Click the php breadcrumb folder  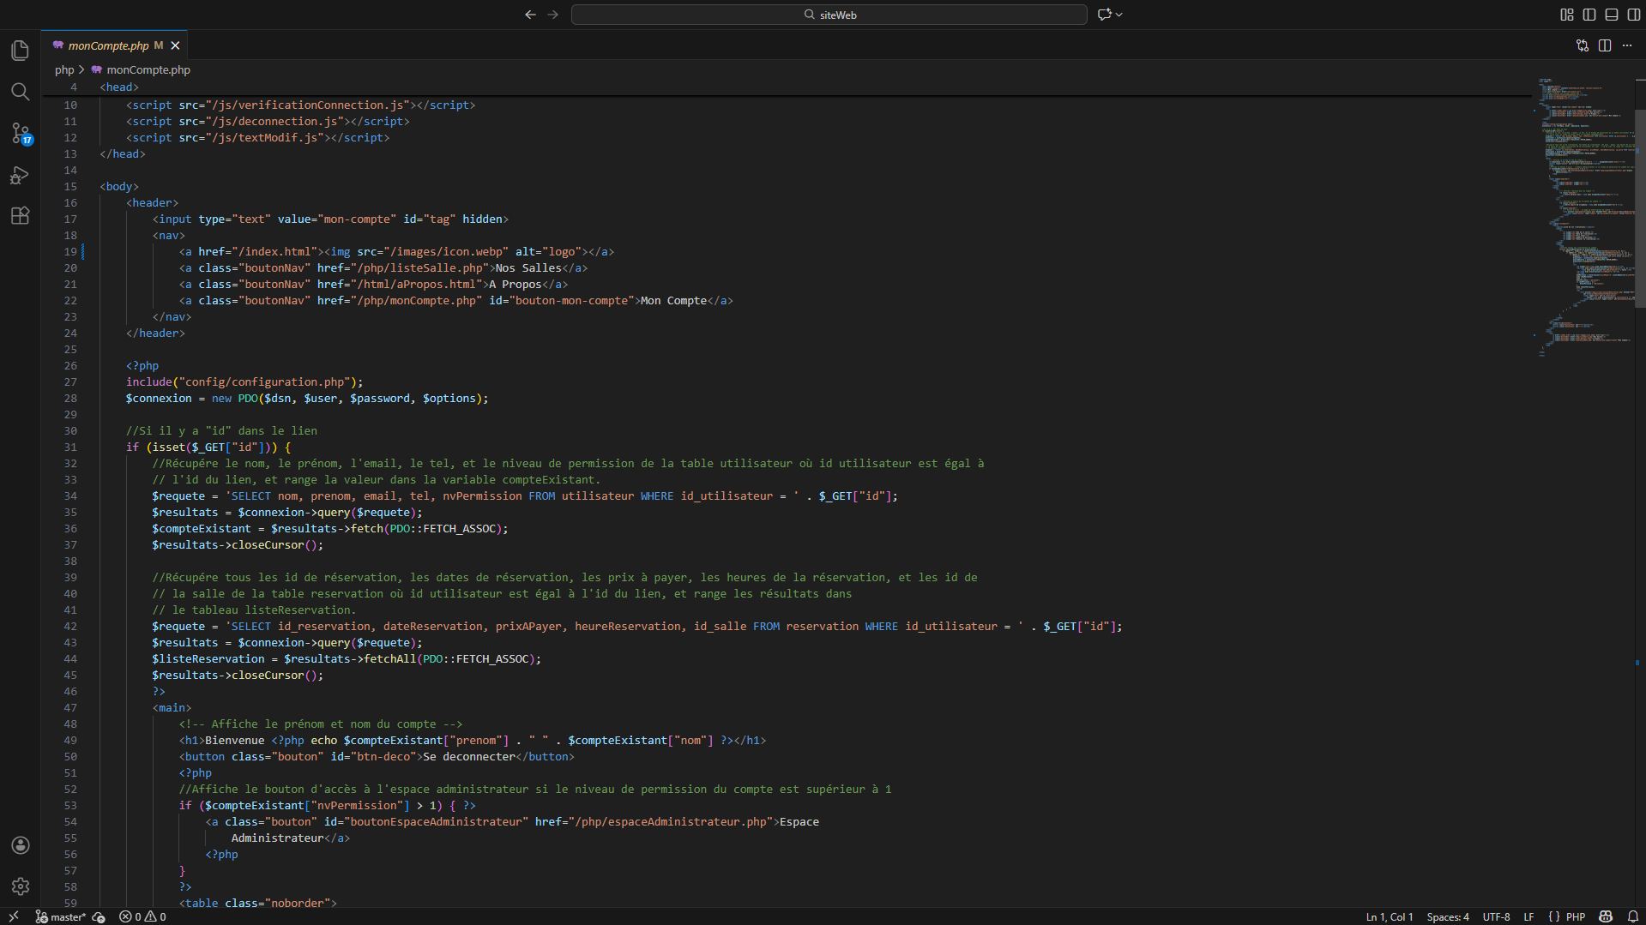[x=64, y=70]
